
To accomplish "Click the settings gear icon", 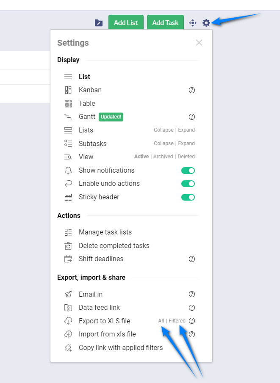I will click(206, 23).
